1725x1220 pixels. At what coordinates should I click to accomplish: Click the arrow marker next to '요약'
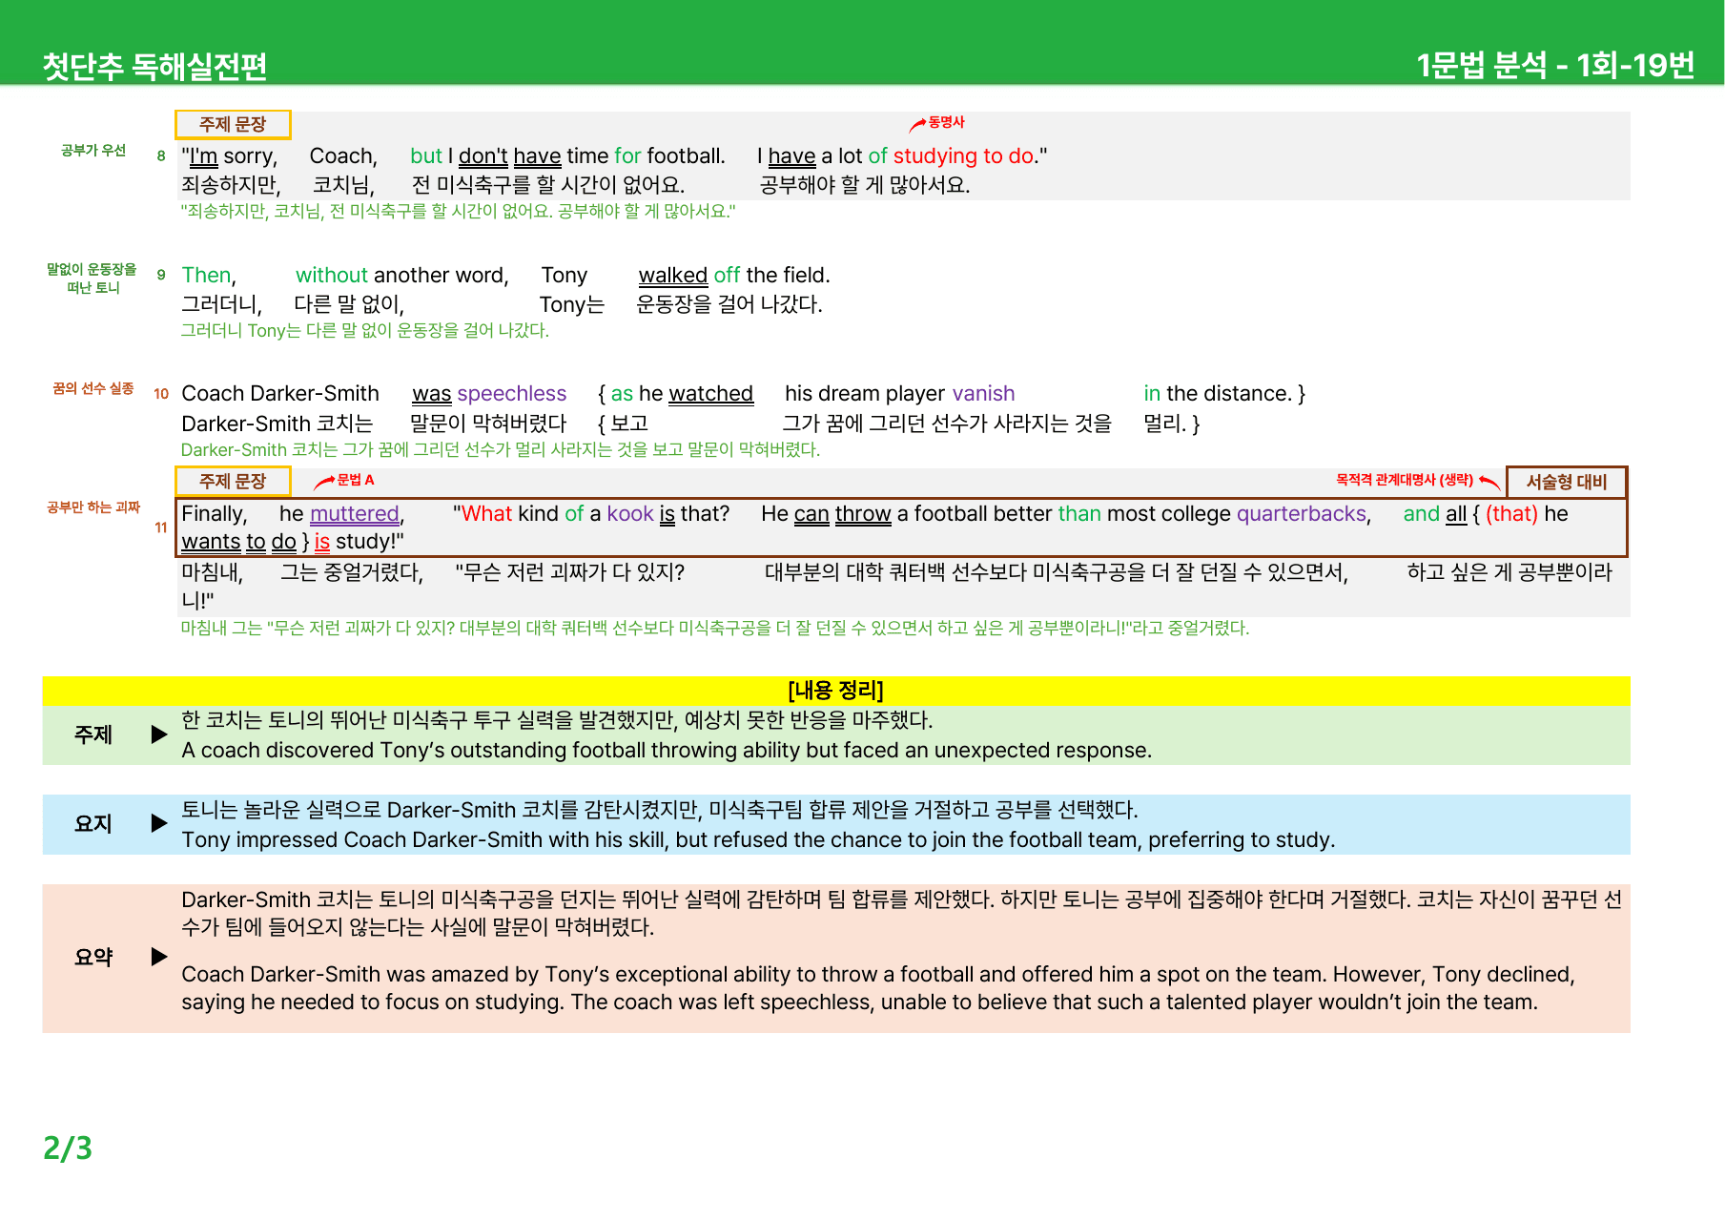(x=159, y=957)
